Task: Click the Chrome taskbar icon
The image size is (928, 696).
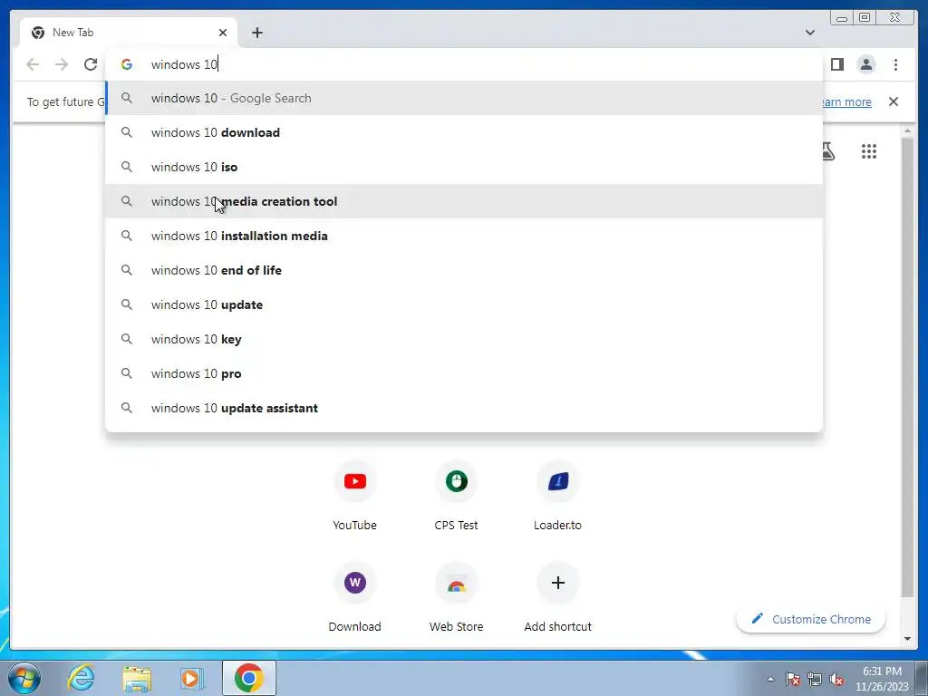Action: (248, 678)
